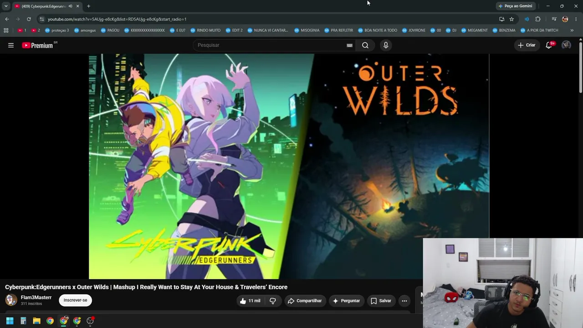
Task: Reload the current page
Action: tap(29, 19)
